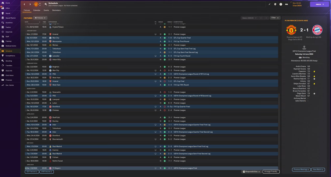Click the back navigation arrow in top bar

coord(25,4)
